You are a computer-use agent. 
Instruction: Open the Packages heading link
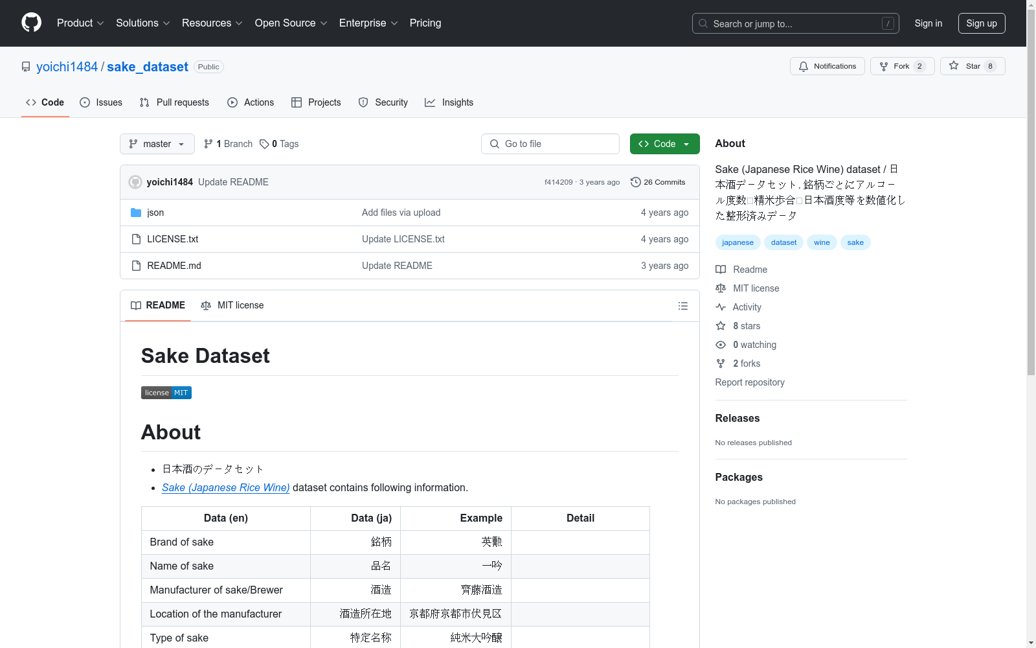click(x=739, y=478)
